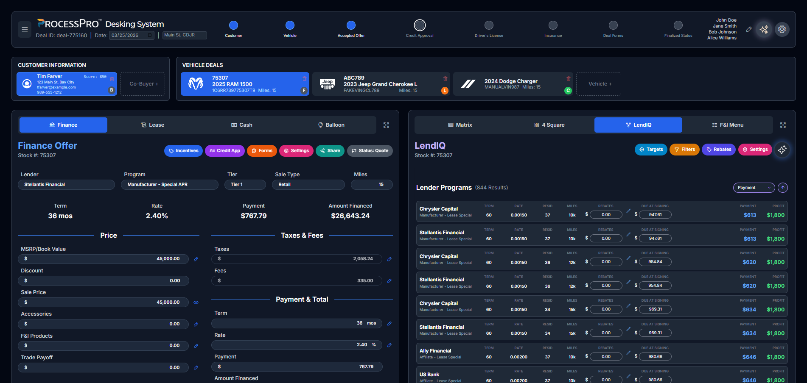Open LendIQ Settings button
Image resolution: width=807 pixels, height=383 pixels.
[755, 150]
